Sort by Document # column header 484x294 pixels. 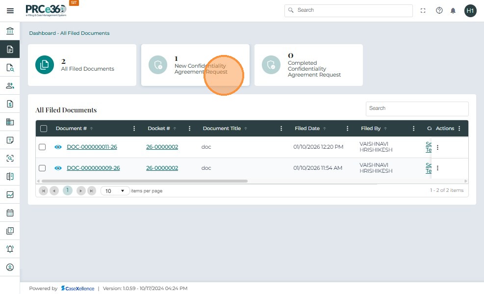(x=71, y=129)
